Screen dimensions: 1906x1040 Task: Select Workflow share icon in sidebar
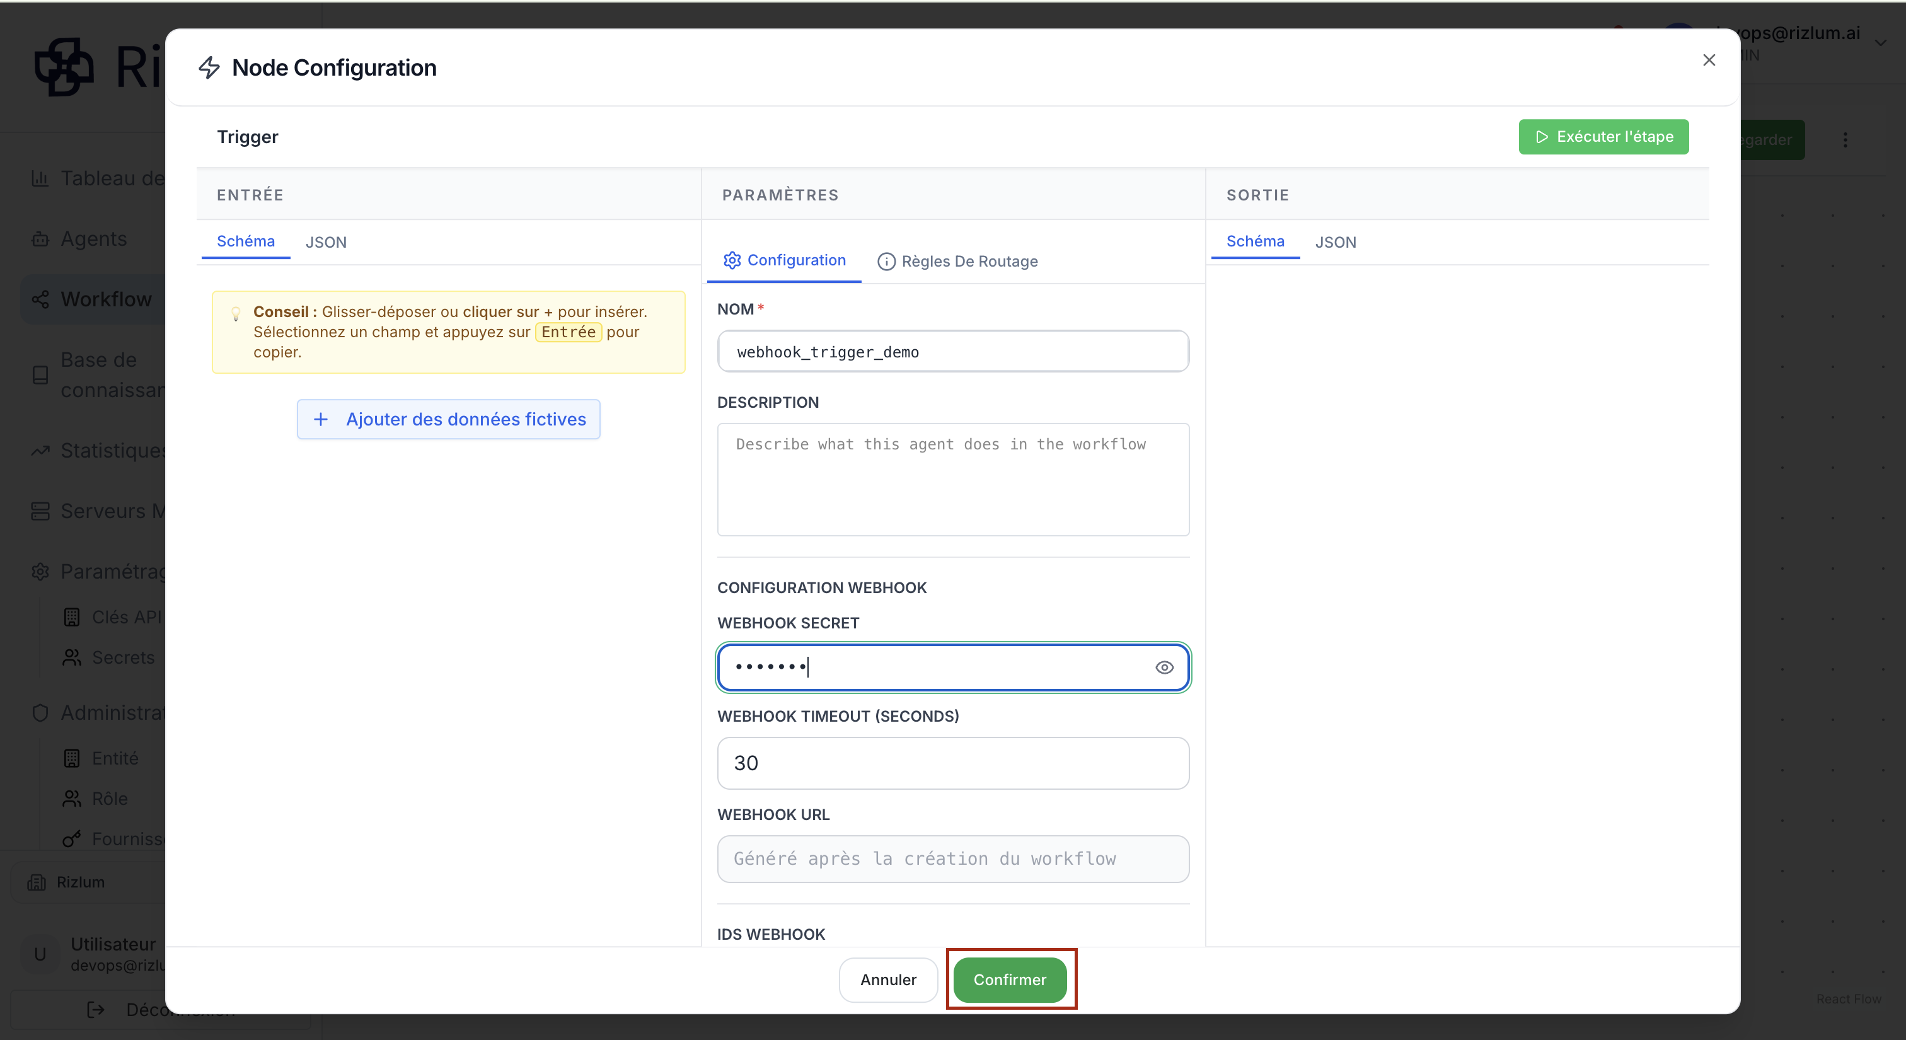pos(40,299)
